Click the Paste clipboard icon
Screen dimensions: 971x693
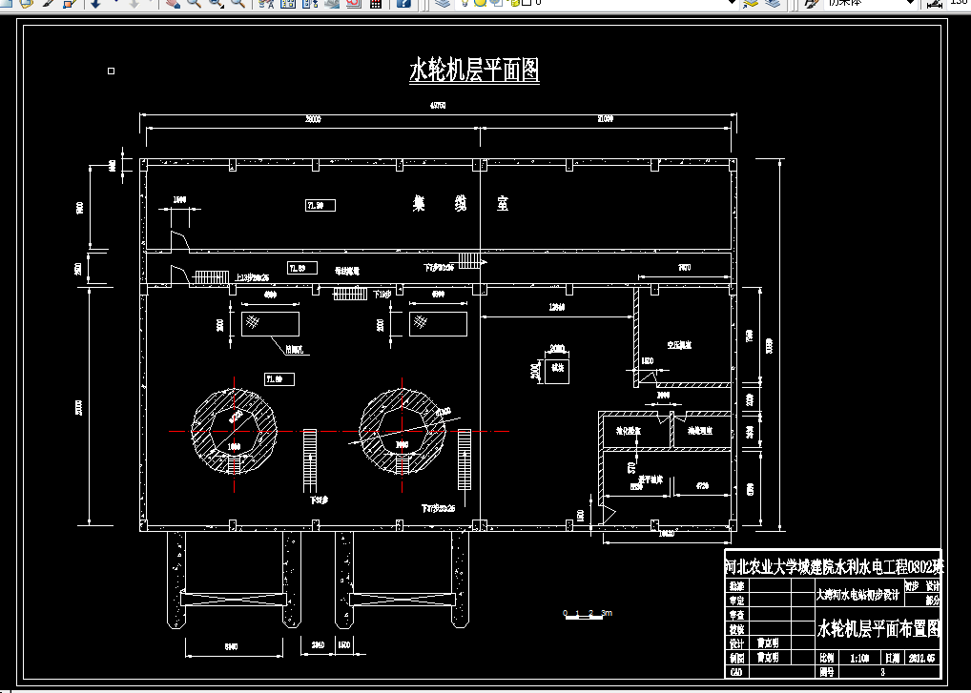click(26, 3)
